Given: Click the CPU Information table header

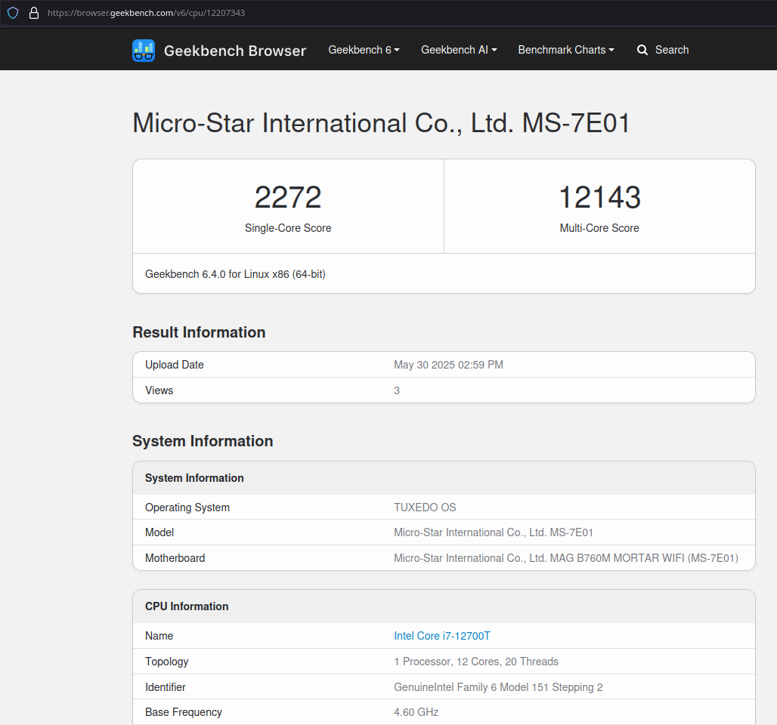Looking at the screenshot, I should (x=187, y=606).
